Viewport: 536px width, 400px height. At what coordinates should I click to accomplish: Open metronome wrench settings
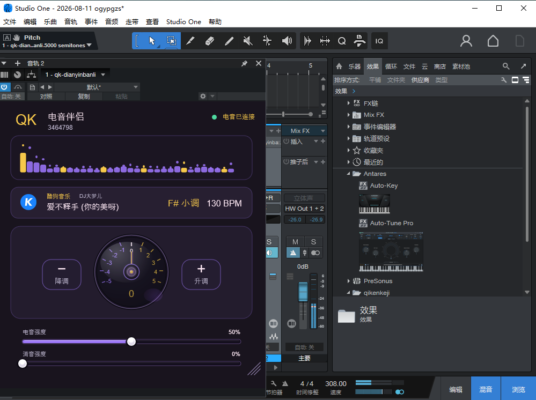273,383
